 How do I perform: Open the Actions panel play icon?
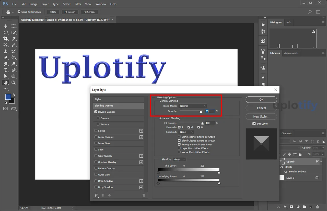[263, 25]
